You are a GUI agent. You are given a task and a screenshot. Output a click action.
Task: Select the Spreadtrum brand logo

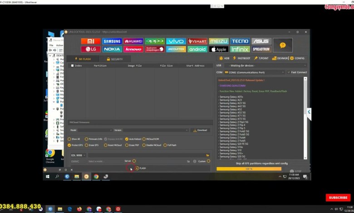261,49
